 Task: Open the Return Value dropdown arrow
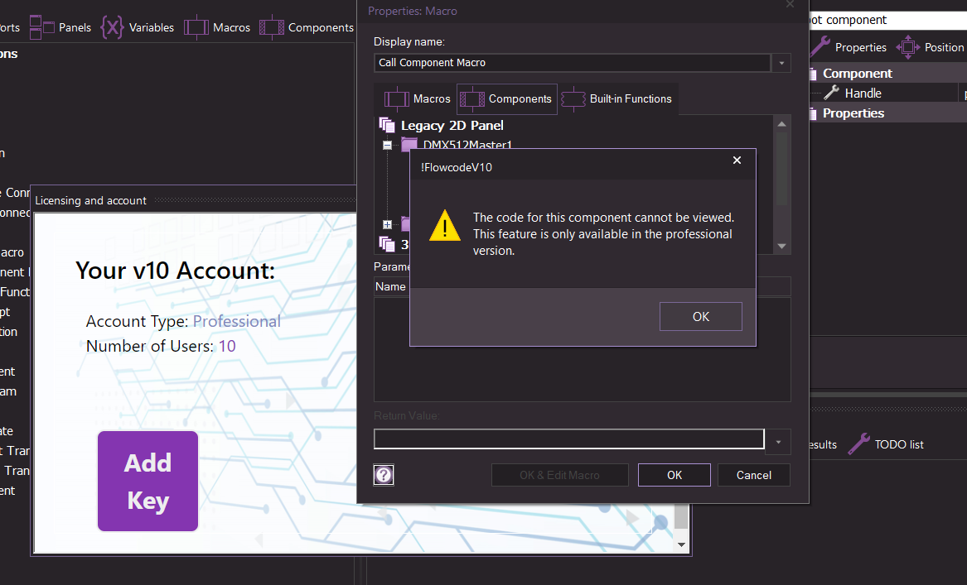tap(778, 442)
